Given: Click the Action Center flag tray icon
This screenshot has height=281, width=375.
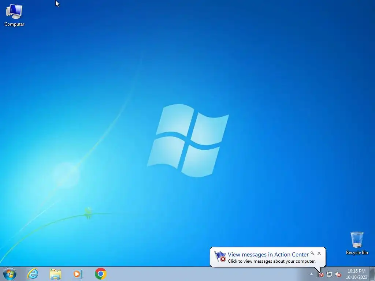Looking at the screenshot, I should (x=320, y=274).
